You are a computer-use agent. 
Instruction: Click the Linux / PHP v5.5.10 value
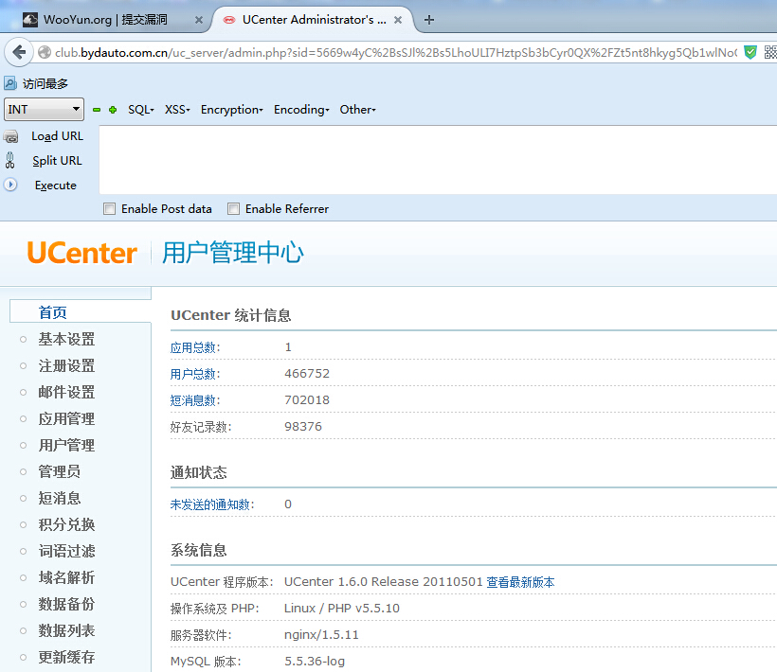pos(341,609)
